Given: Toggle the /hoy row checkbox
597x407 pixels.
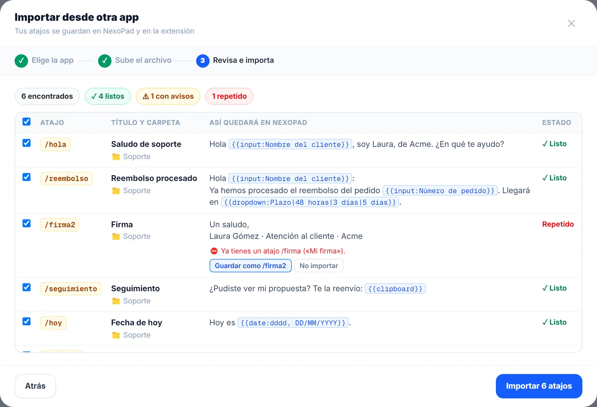Looking at the screenshot, I should pos(26,321).
